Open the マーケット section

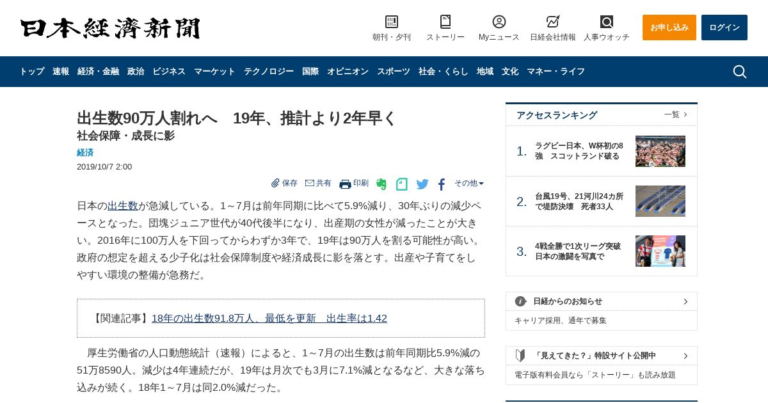click(214, 72)
